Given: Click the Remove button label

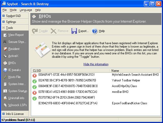Looking at the screenshot, I should pyautogui.click(x=63, y=31).
